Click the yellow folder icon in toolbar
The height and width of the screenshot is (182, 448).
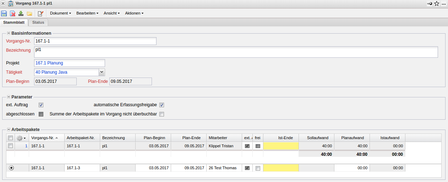coord(29,13)
